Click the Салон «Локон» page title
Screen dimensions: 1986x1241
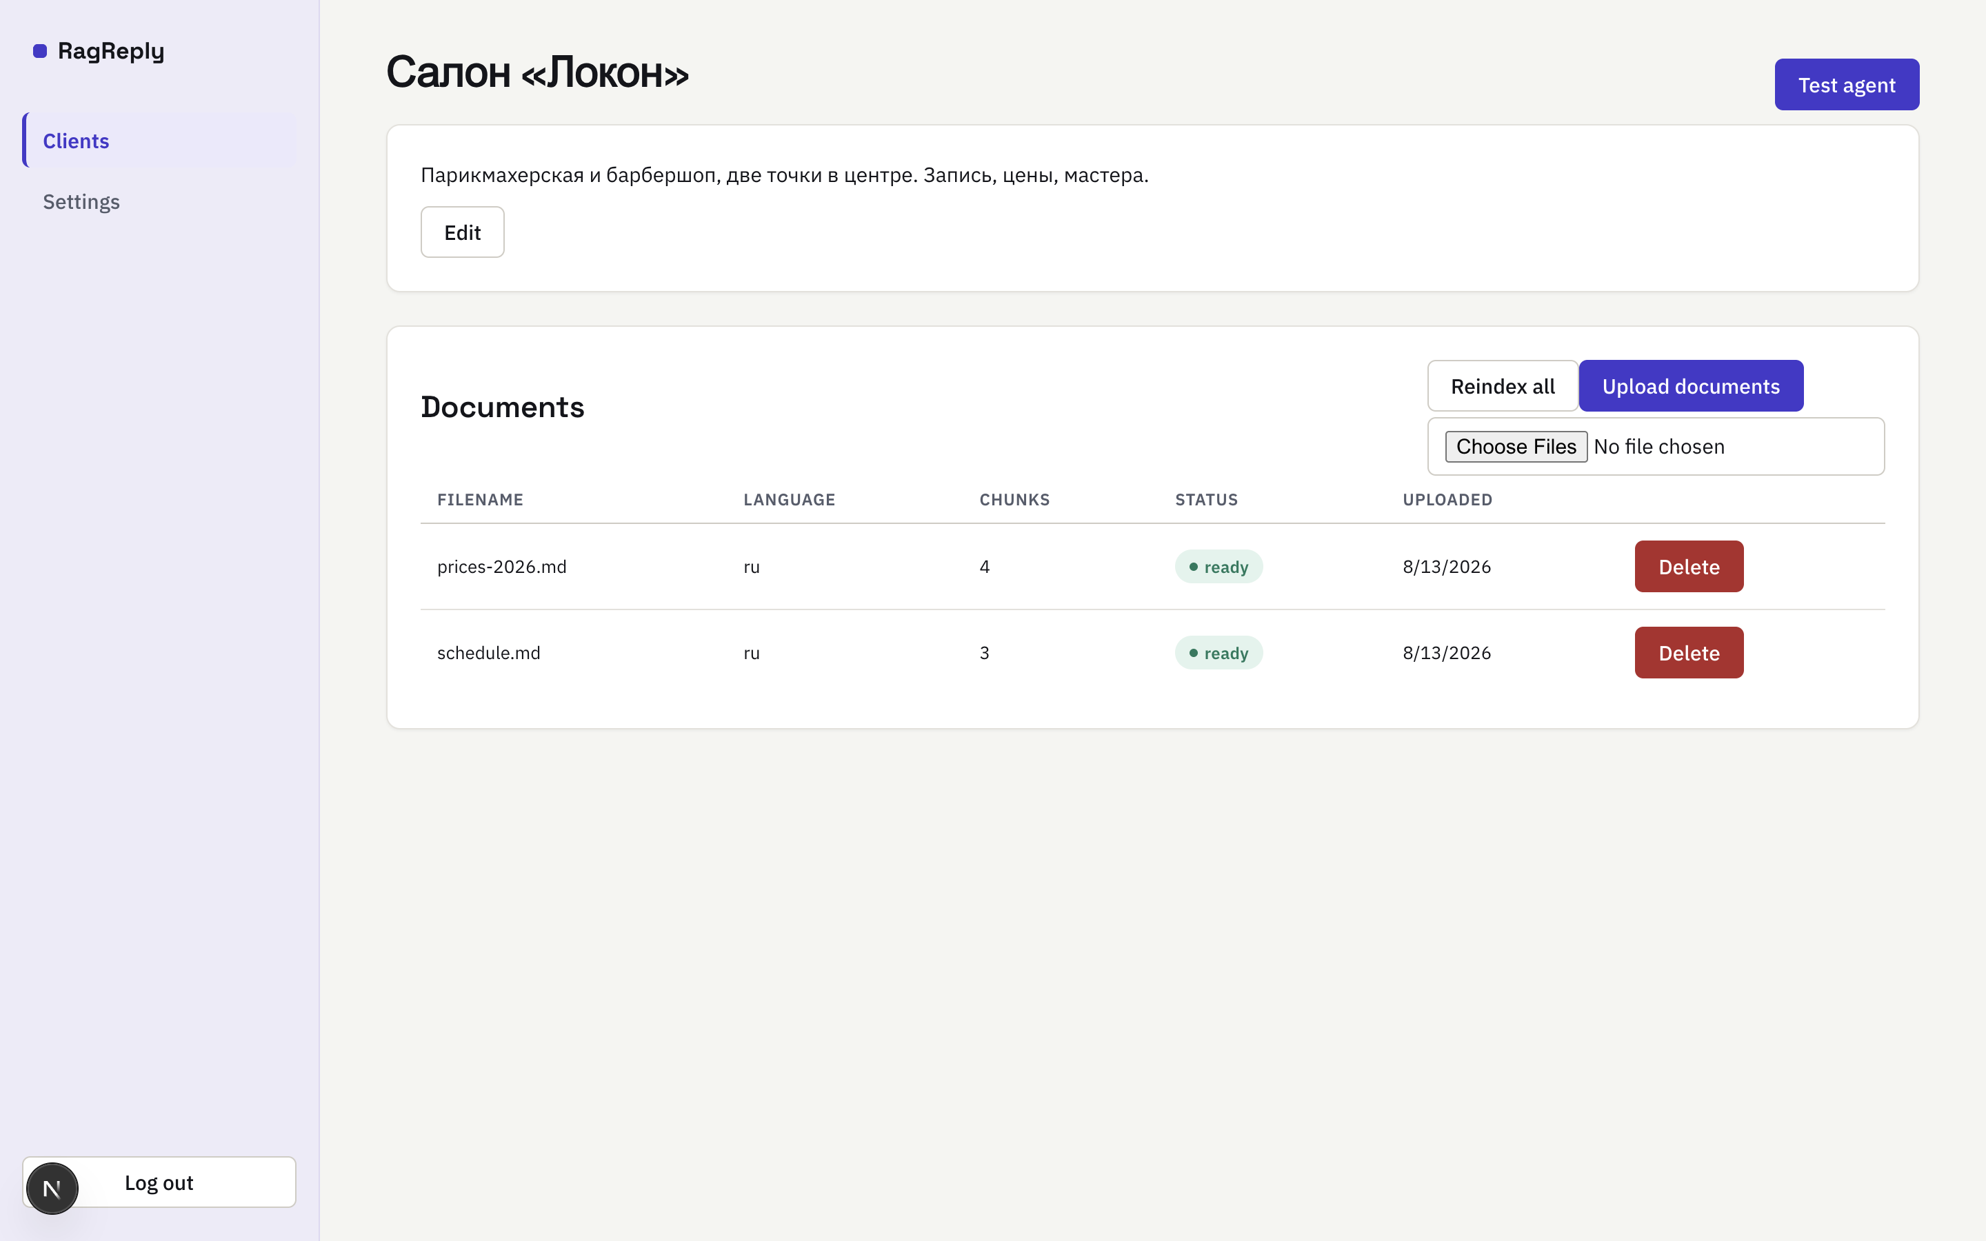(x=538, y=72)
